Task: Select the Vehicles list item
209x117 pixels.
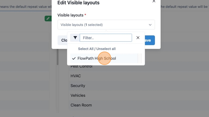Action: [78, 95]
